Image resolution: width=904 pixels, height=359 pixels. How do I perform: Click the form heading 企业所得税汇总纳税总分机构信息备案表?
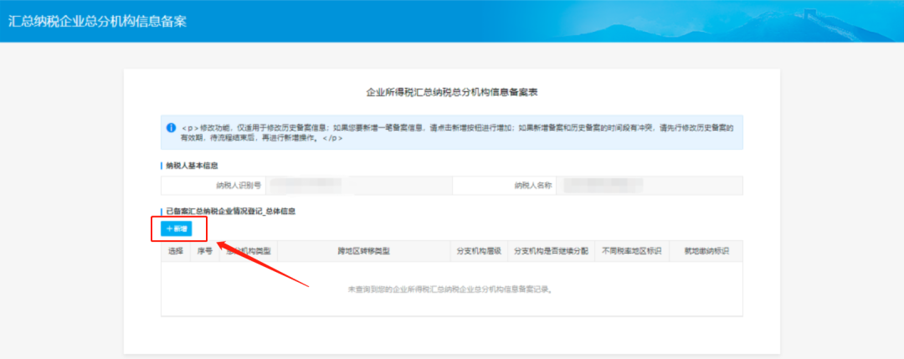[452, 92]
